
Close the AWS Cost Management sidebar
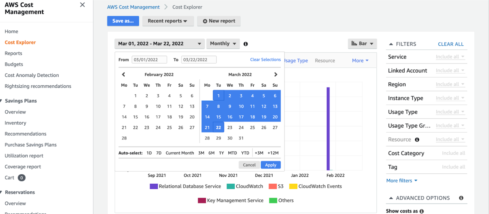point(82,5)
